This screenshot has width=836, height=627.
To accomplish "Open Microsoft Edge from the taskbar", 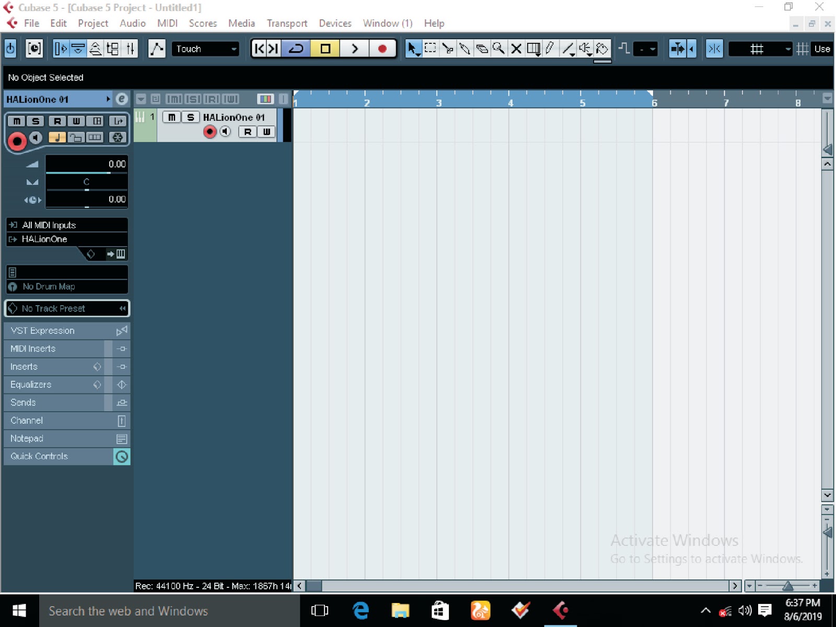I will tap(361, 610).
